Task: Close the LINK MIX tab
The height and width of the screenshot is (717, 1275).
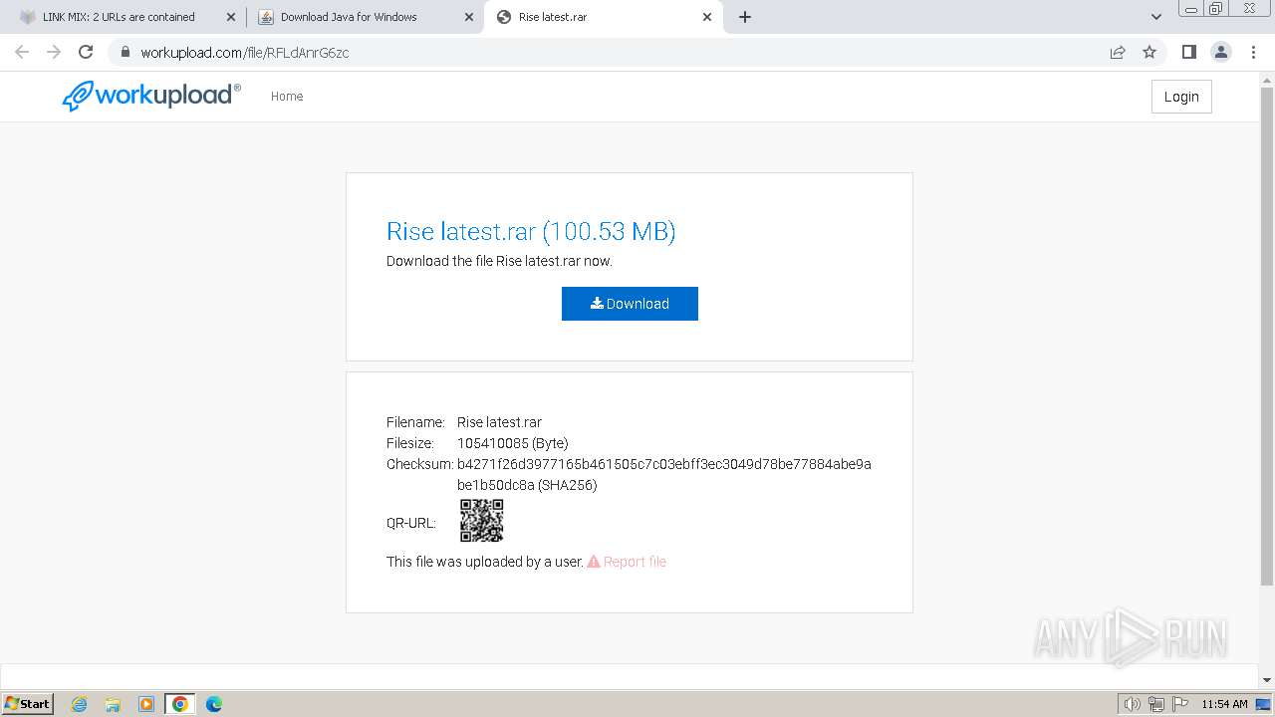Action: pyautogui.click(x=231, y=17)
